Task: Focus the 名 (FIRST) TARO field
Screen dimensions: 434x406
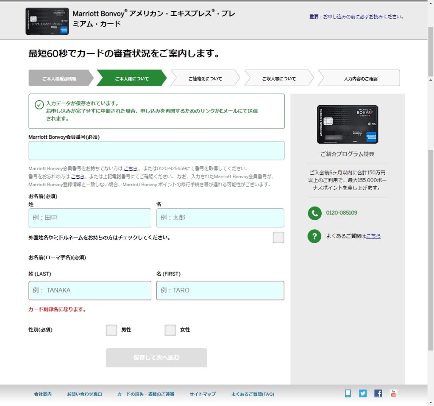Action: 220,291
